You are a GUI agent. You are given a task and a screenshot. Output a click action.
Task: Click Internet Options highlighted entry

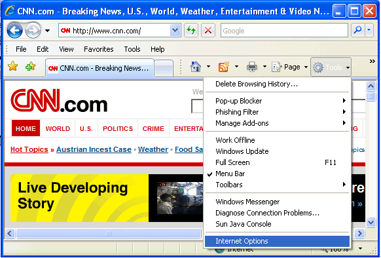click(277, 241)
